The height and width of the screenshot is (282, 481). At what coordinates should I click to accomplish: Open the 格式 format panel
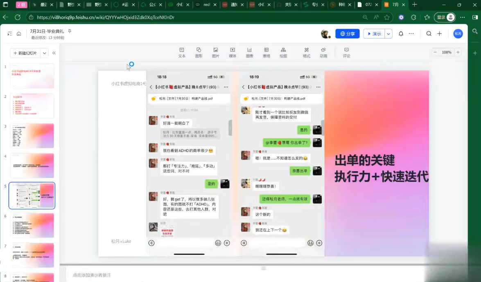click(x=306, y=52)
